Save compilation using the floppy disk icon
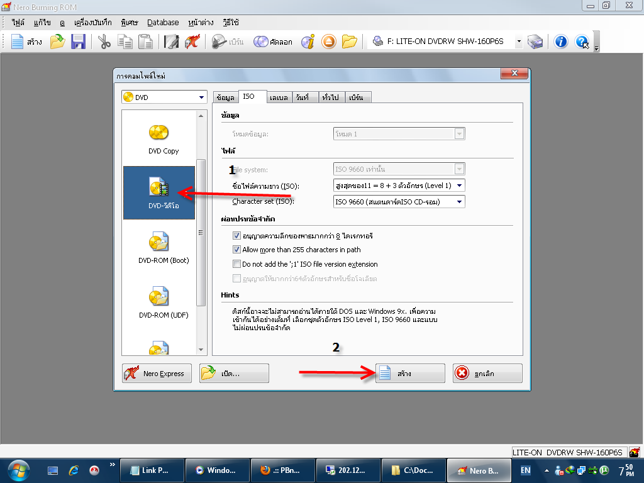644x483 pixels. [78, 42]
